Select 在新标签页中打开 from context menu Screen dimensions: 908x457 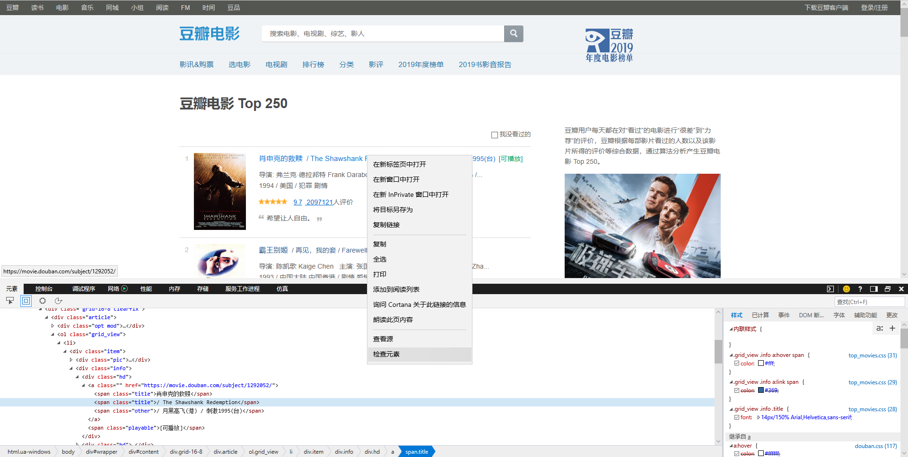(x=419, y=164)
